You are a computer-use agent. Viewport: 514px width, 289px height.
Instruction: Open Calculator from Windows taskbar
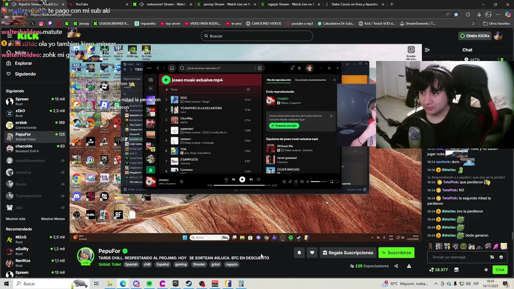[241, 284]
